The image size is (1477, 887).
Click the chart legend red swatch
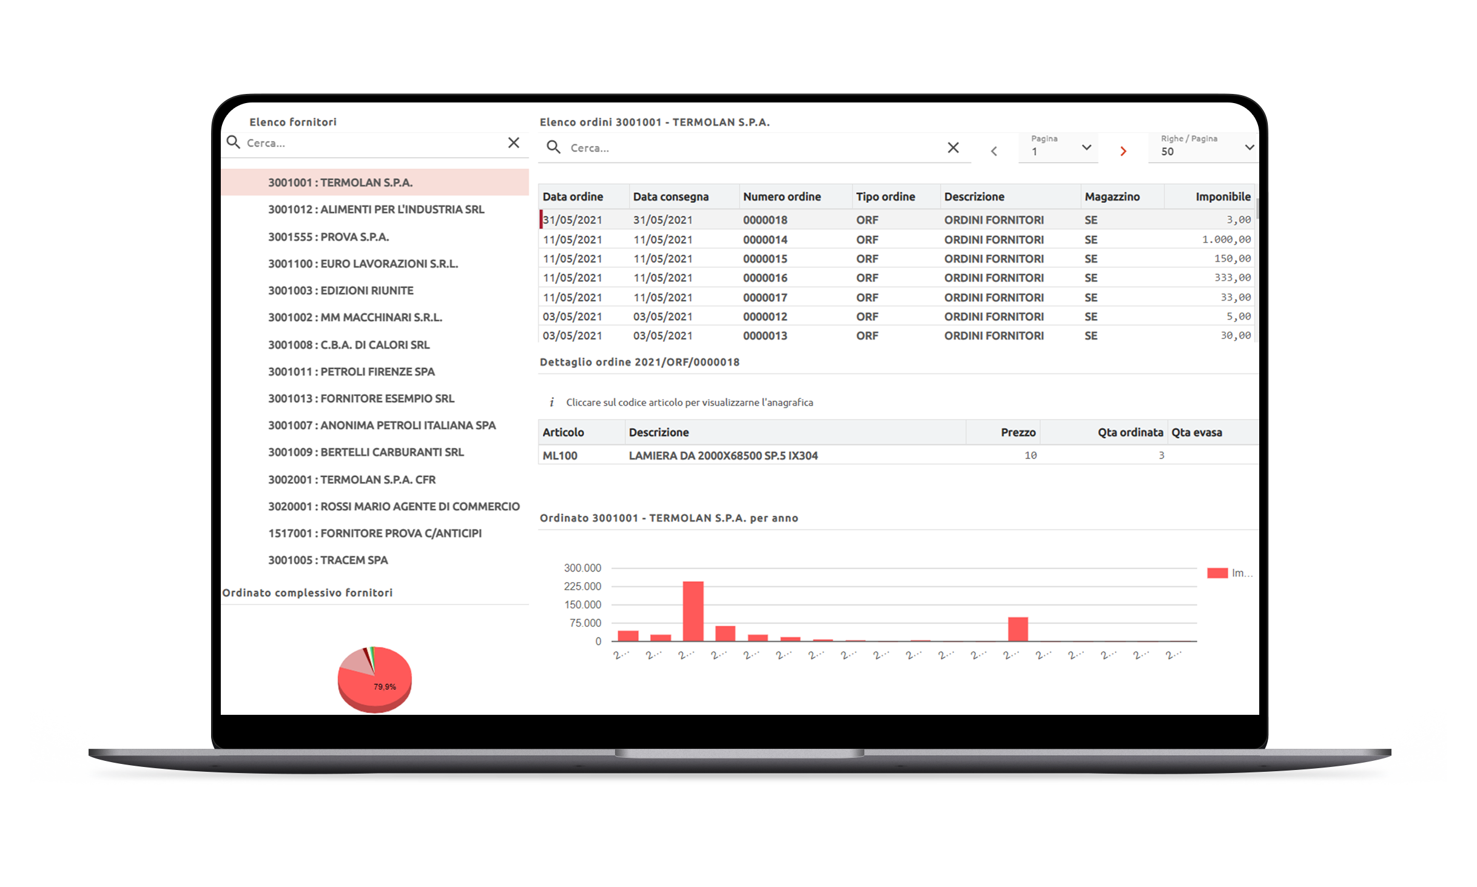tap(1217, 573)
